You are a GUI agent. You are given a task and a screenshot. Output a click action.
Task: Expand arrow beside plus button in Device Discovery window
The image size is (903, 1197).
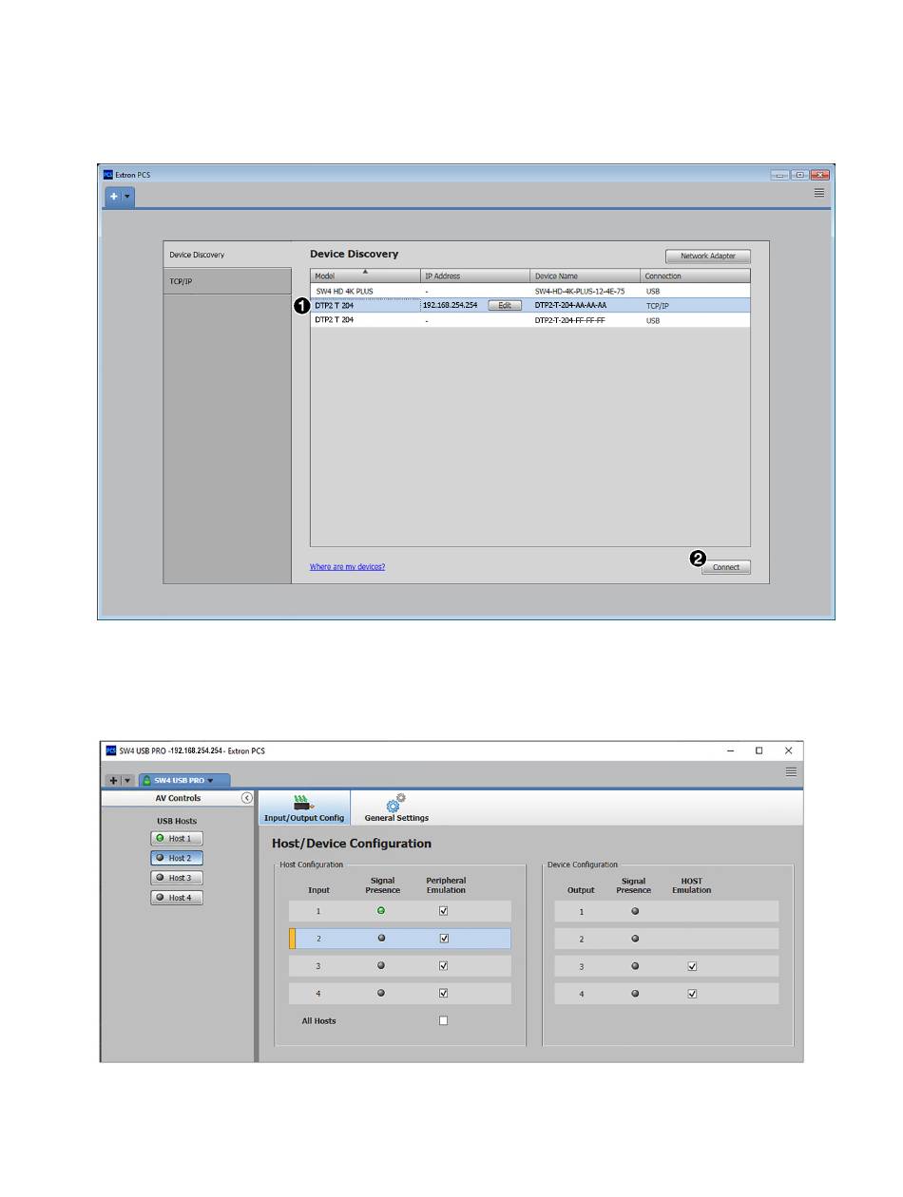coord(128,198)
